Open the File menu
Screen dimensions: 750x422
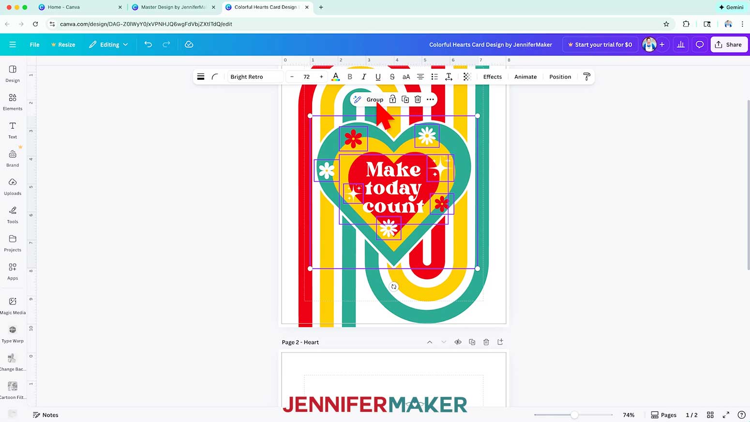(34, 45)
